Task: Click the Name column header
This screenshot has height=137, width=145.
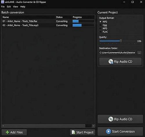Action: pyautogui.click(x=6, y=17)
